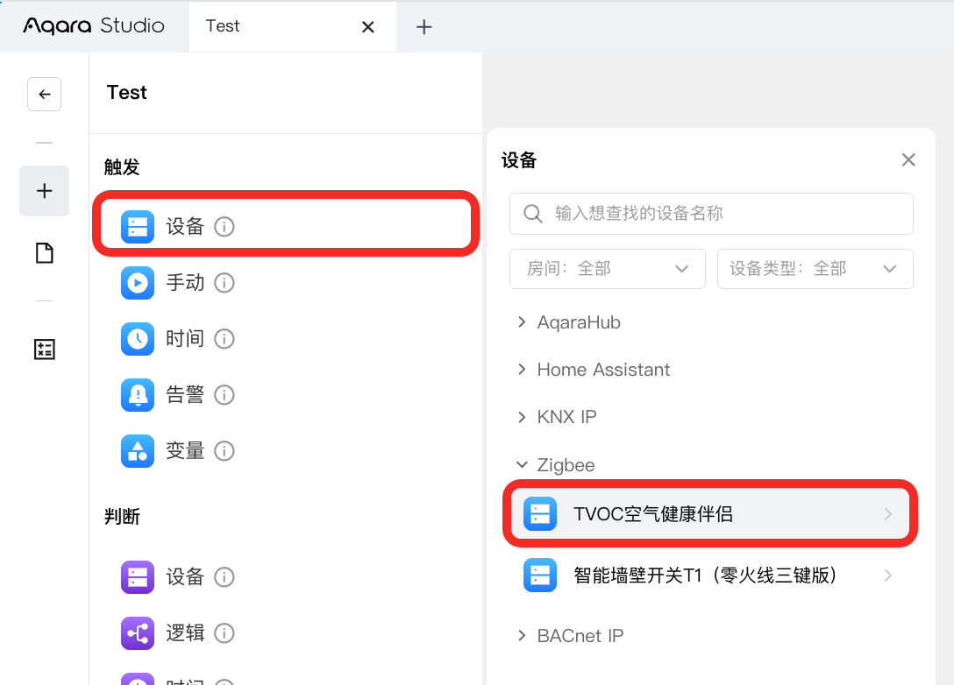Viewport: 954px width, 685px height.
Task: Show info for 变量 trigger
Action: [224, 451]
